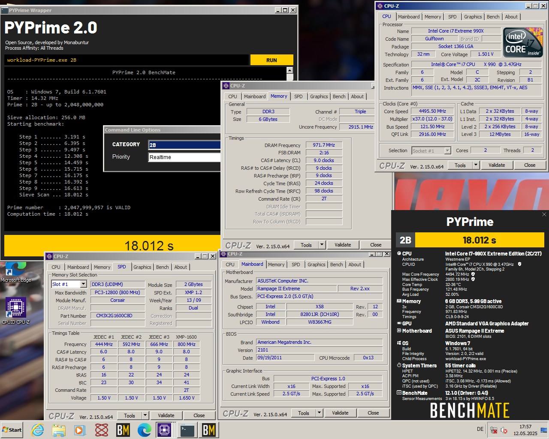Click the XMP-1600 voltage value 1.650 V
The height and width of the screenshot is (439, 549).
coord(187,398)
